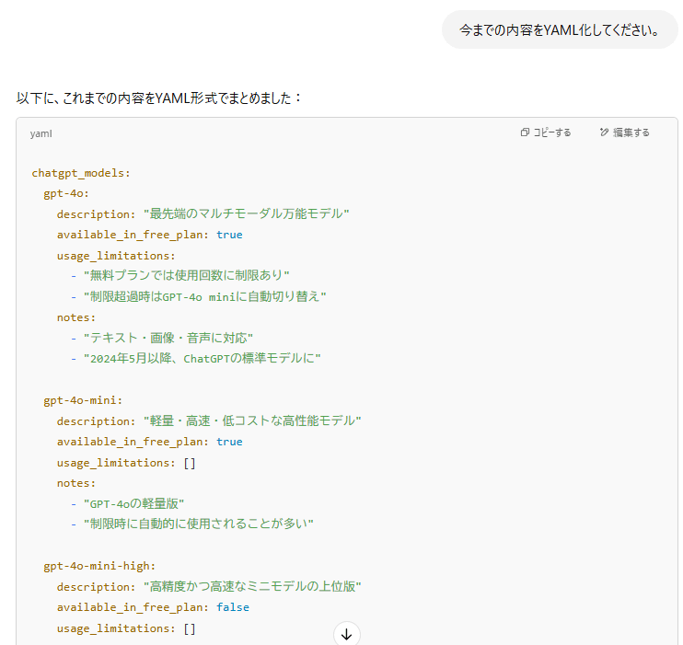This screenshot has width=683, height=645.
Task: Click the yaml language label in code header
Action: [x=41, y=133]
